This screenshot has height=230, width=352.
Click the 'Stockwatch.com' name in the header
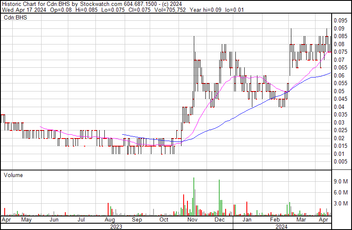101,4
